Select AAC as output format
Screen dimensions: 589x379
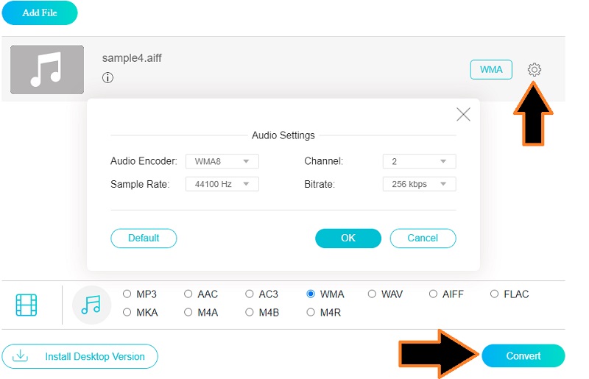(189, 294)
